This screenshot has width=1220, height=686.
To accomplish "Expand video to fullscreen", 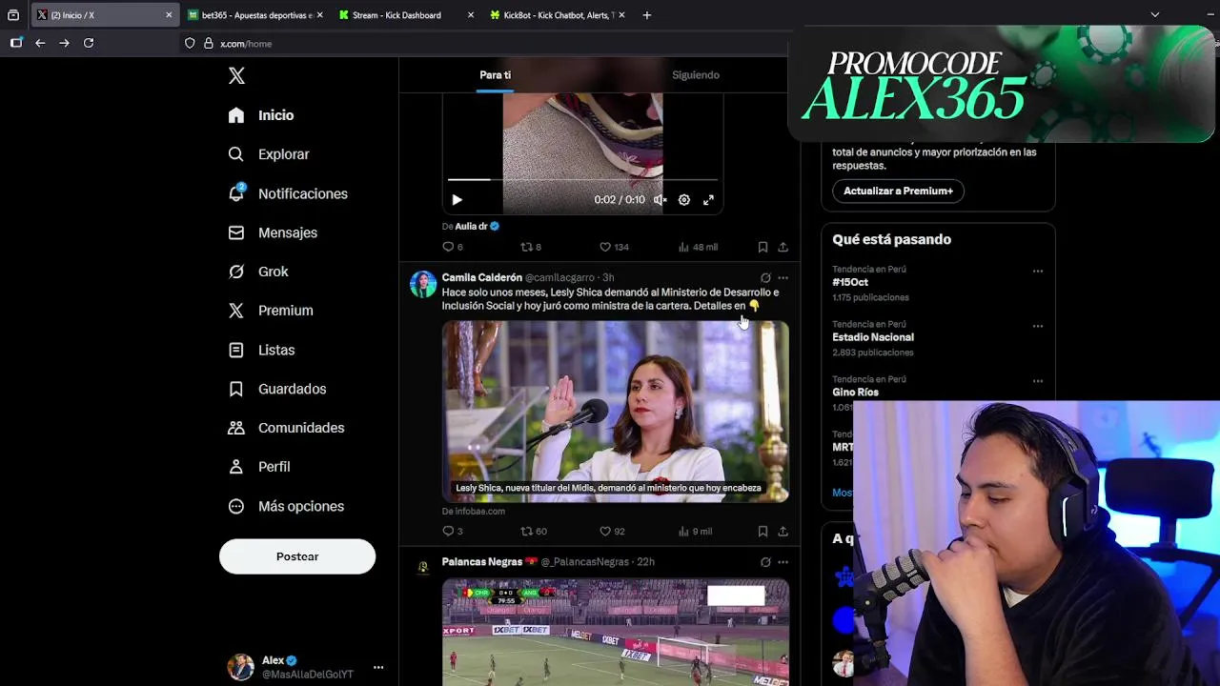I will (x=708, y=200).
